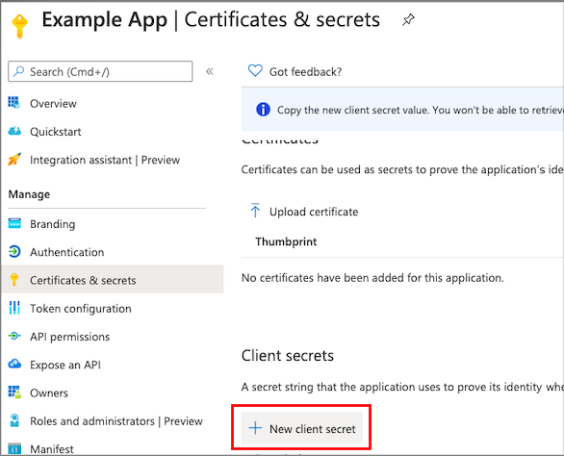
Task: Click the Integration assistant rocket icon
Action: click(14, 160)
